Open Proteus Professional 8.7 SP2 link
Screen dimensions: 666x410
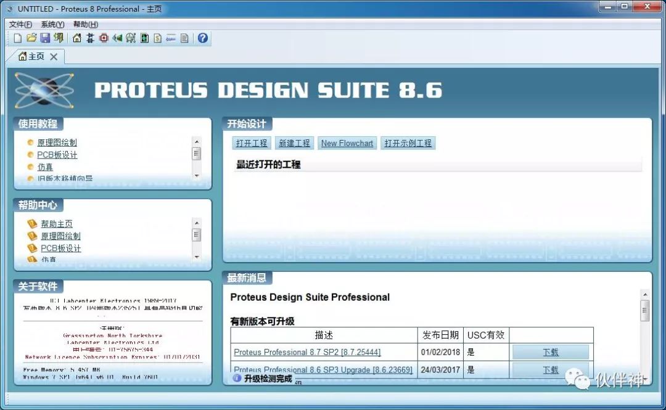pyautogui.click(x=307, y=352)
